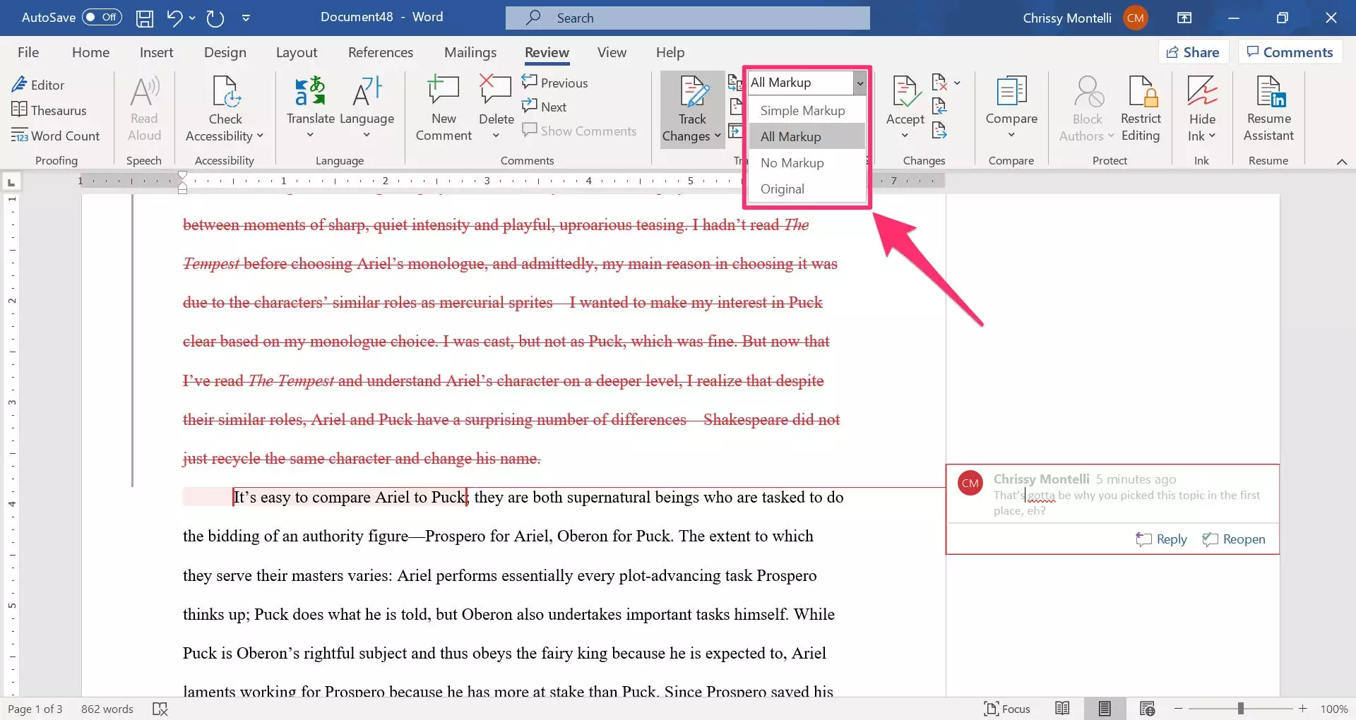1356x720 pixels.
Task: Toggle AutoSave switch
Action: [102, 18]
